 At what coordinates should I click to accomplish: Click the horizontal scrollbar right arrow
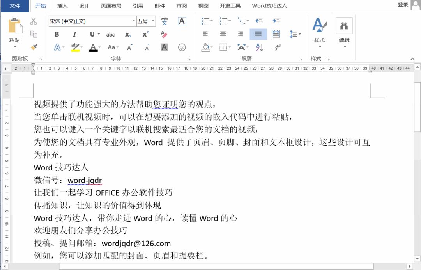click(x=409, y=266)
